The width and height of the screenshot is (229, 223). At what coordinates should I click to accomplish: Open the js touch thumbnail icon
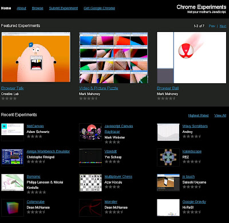168,183
